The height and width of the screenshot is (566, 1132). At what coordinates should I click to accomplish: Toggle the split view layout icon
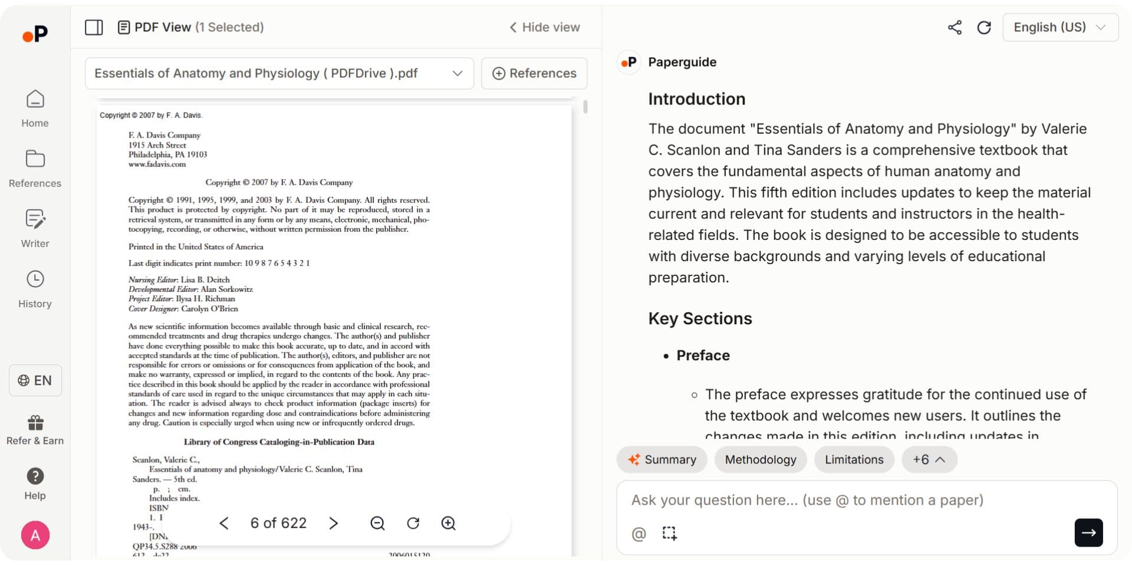tap(94, 27)
